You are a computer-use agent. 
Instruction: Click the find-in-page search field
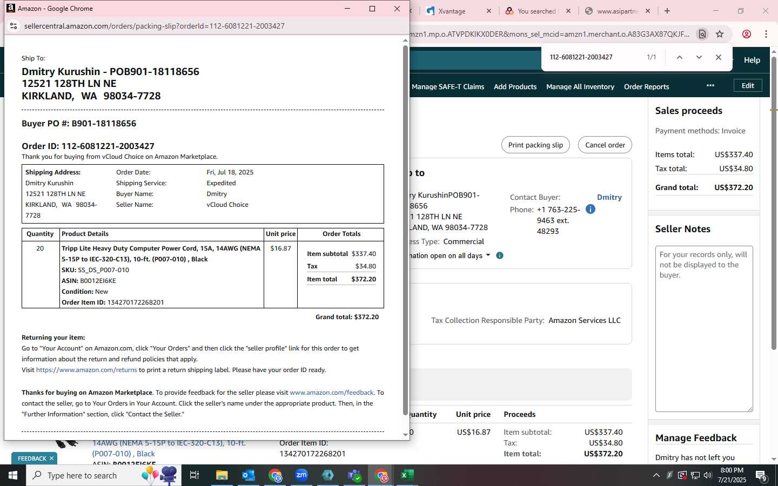pyautogui.click(x=592, y=57)
